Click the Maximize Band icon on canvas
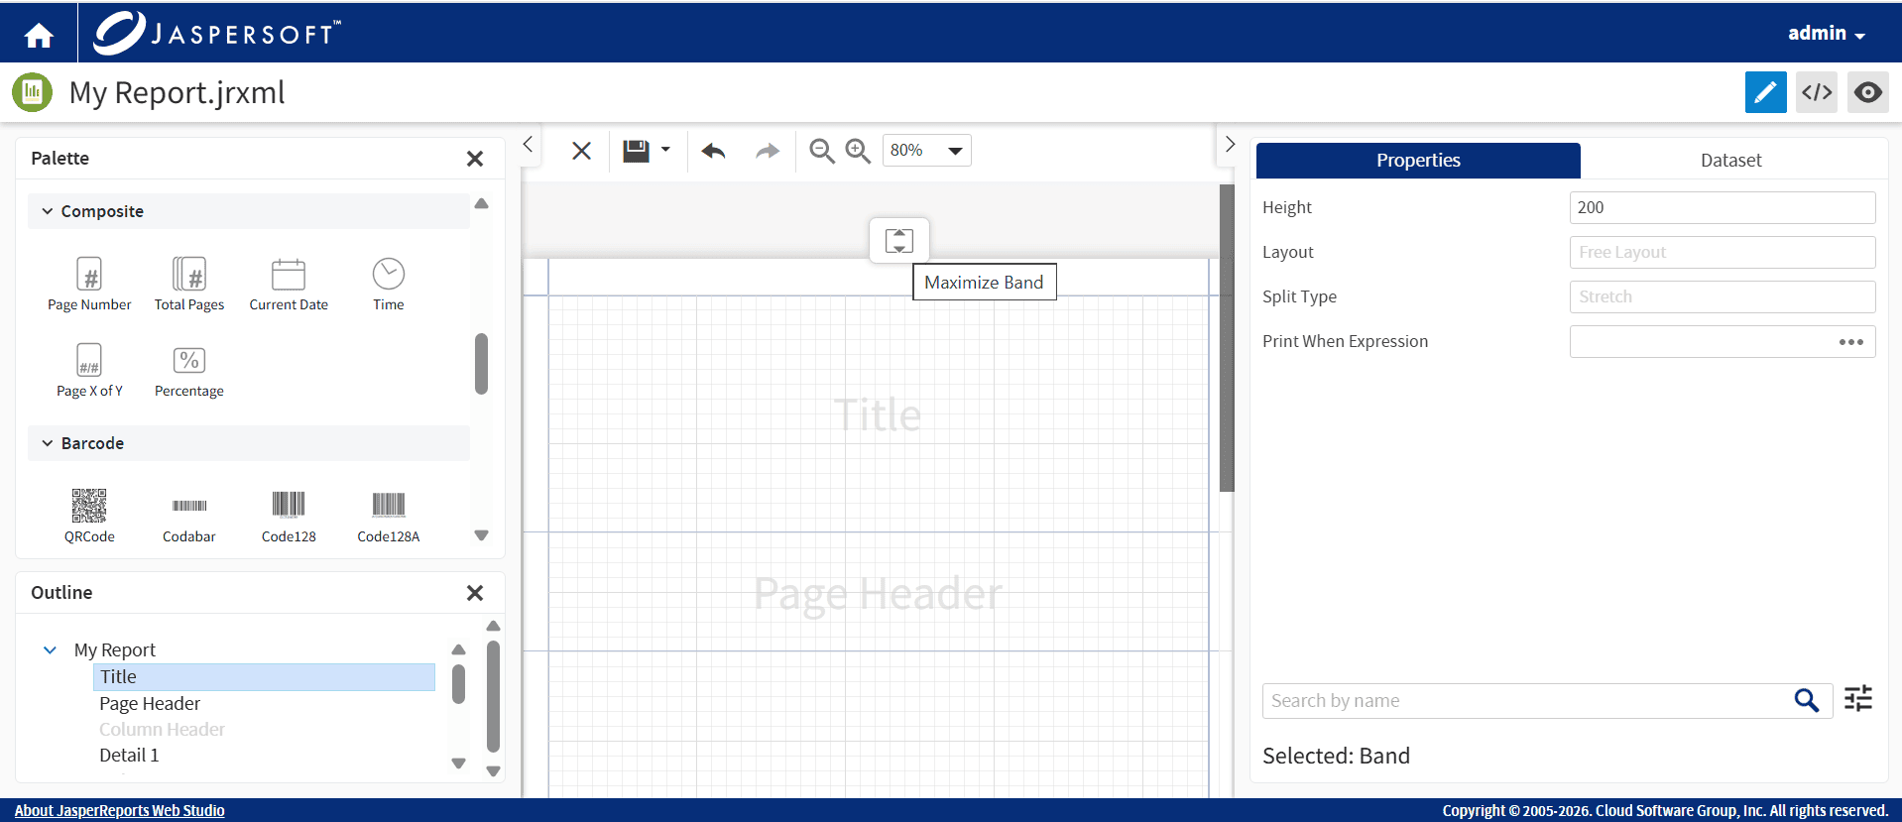Image resolution: width=1902 pixels, height=822 pixels. pyautogui.click(x=899, y=240)
